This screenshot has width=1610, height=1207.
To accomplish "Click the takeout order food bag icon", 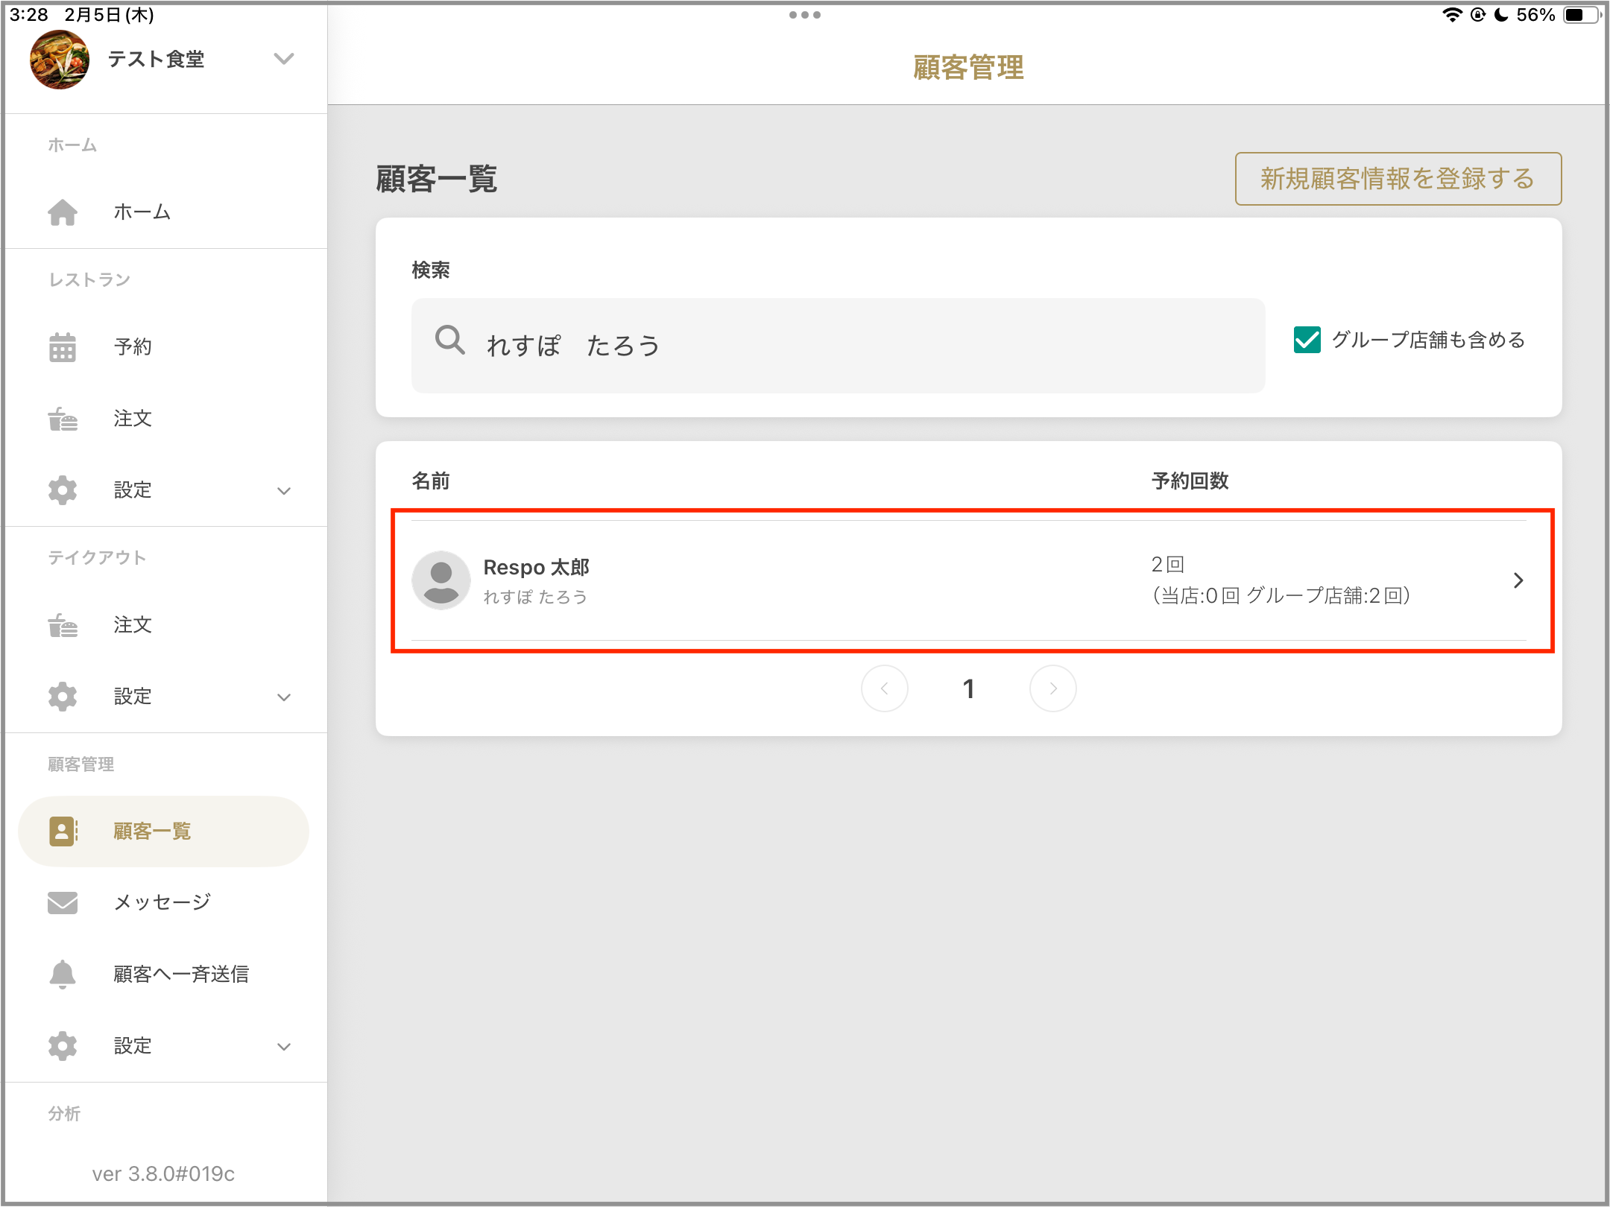I will point(63,625).
